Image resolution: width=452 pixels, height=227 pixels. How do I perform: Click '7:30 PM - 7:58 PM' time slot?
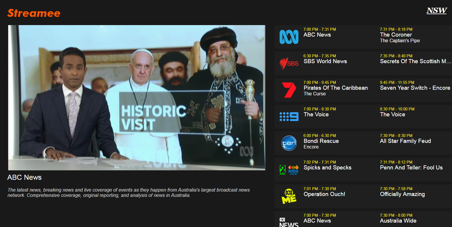click(396, 189)
